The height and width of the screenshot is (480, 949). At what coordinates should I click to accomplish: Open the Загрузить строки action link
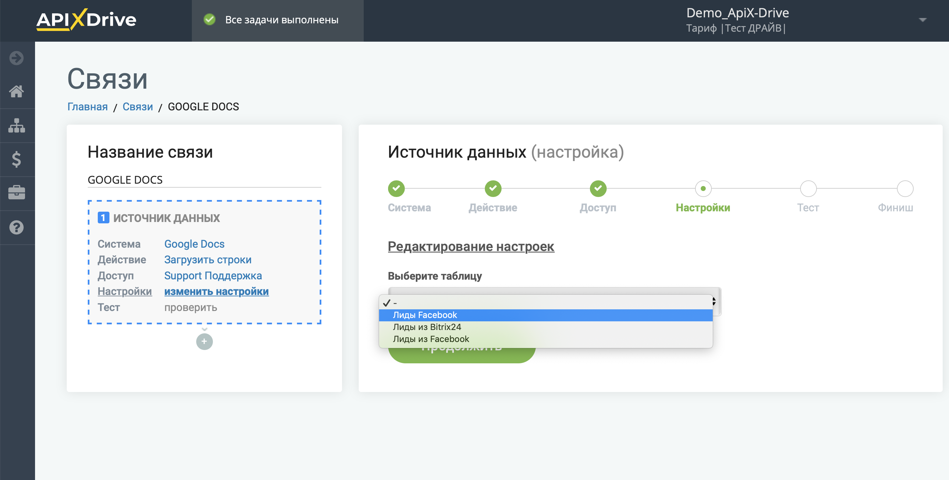point(208,260)
